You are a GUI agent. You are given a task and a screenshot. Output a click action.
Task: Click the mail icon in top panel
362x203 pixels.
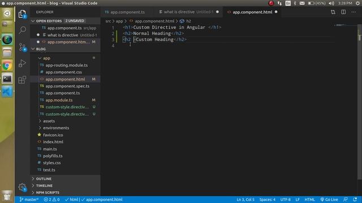[x=302, y=3]
